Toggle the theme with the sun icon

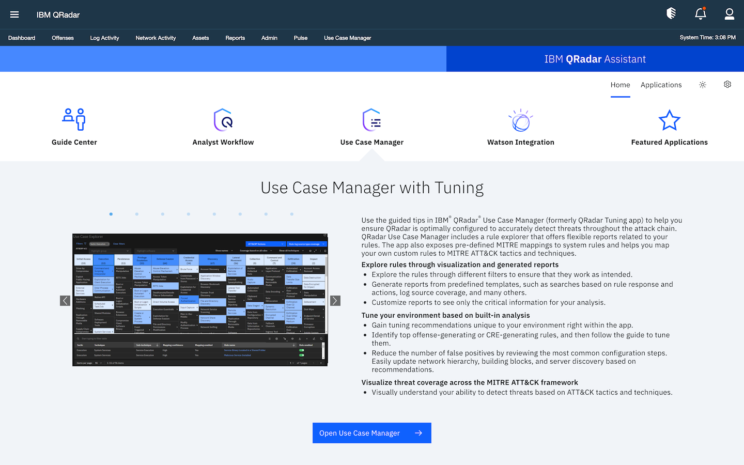point(702,84)
